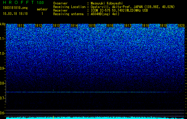187x119 pixels.
Task: Click observer name Masayuki Kobayashi
Action: coord(107,3)
